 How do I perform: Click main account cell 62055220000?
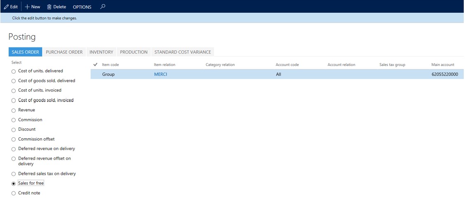point(445,75)
